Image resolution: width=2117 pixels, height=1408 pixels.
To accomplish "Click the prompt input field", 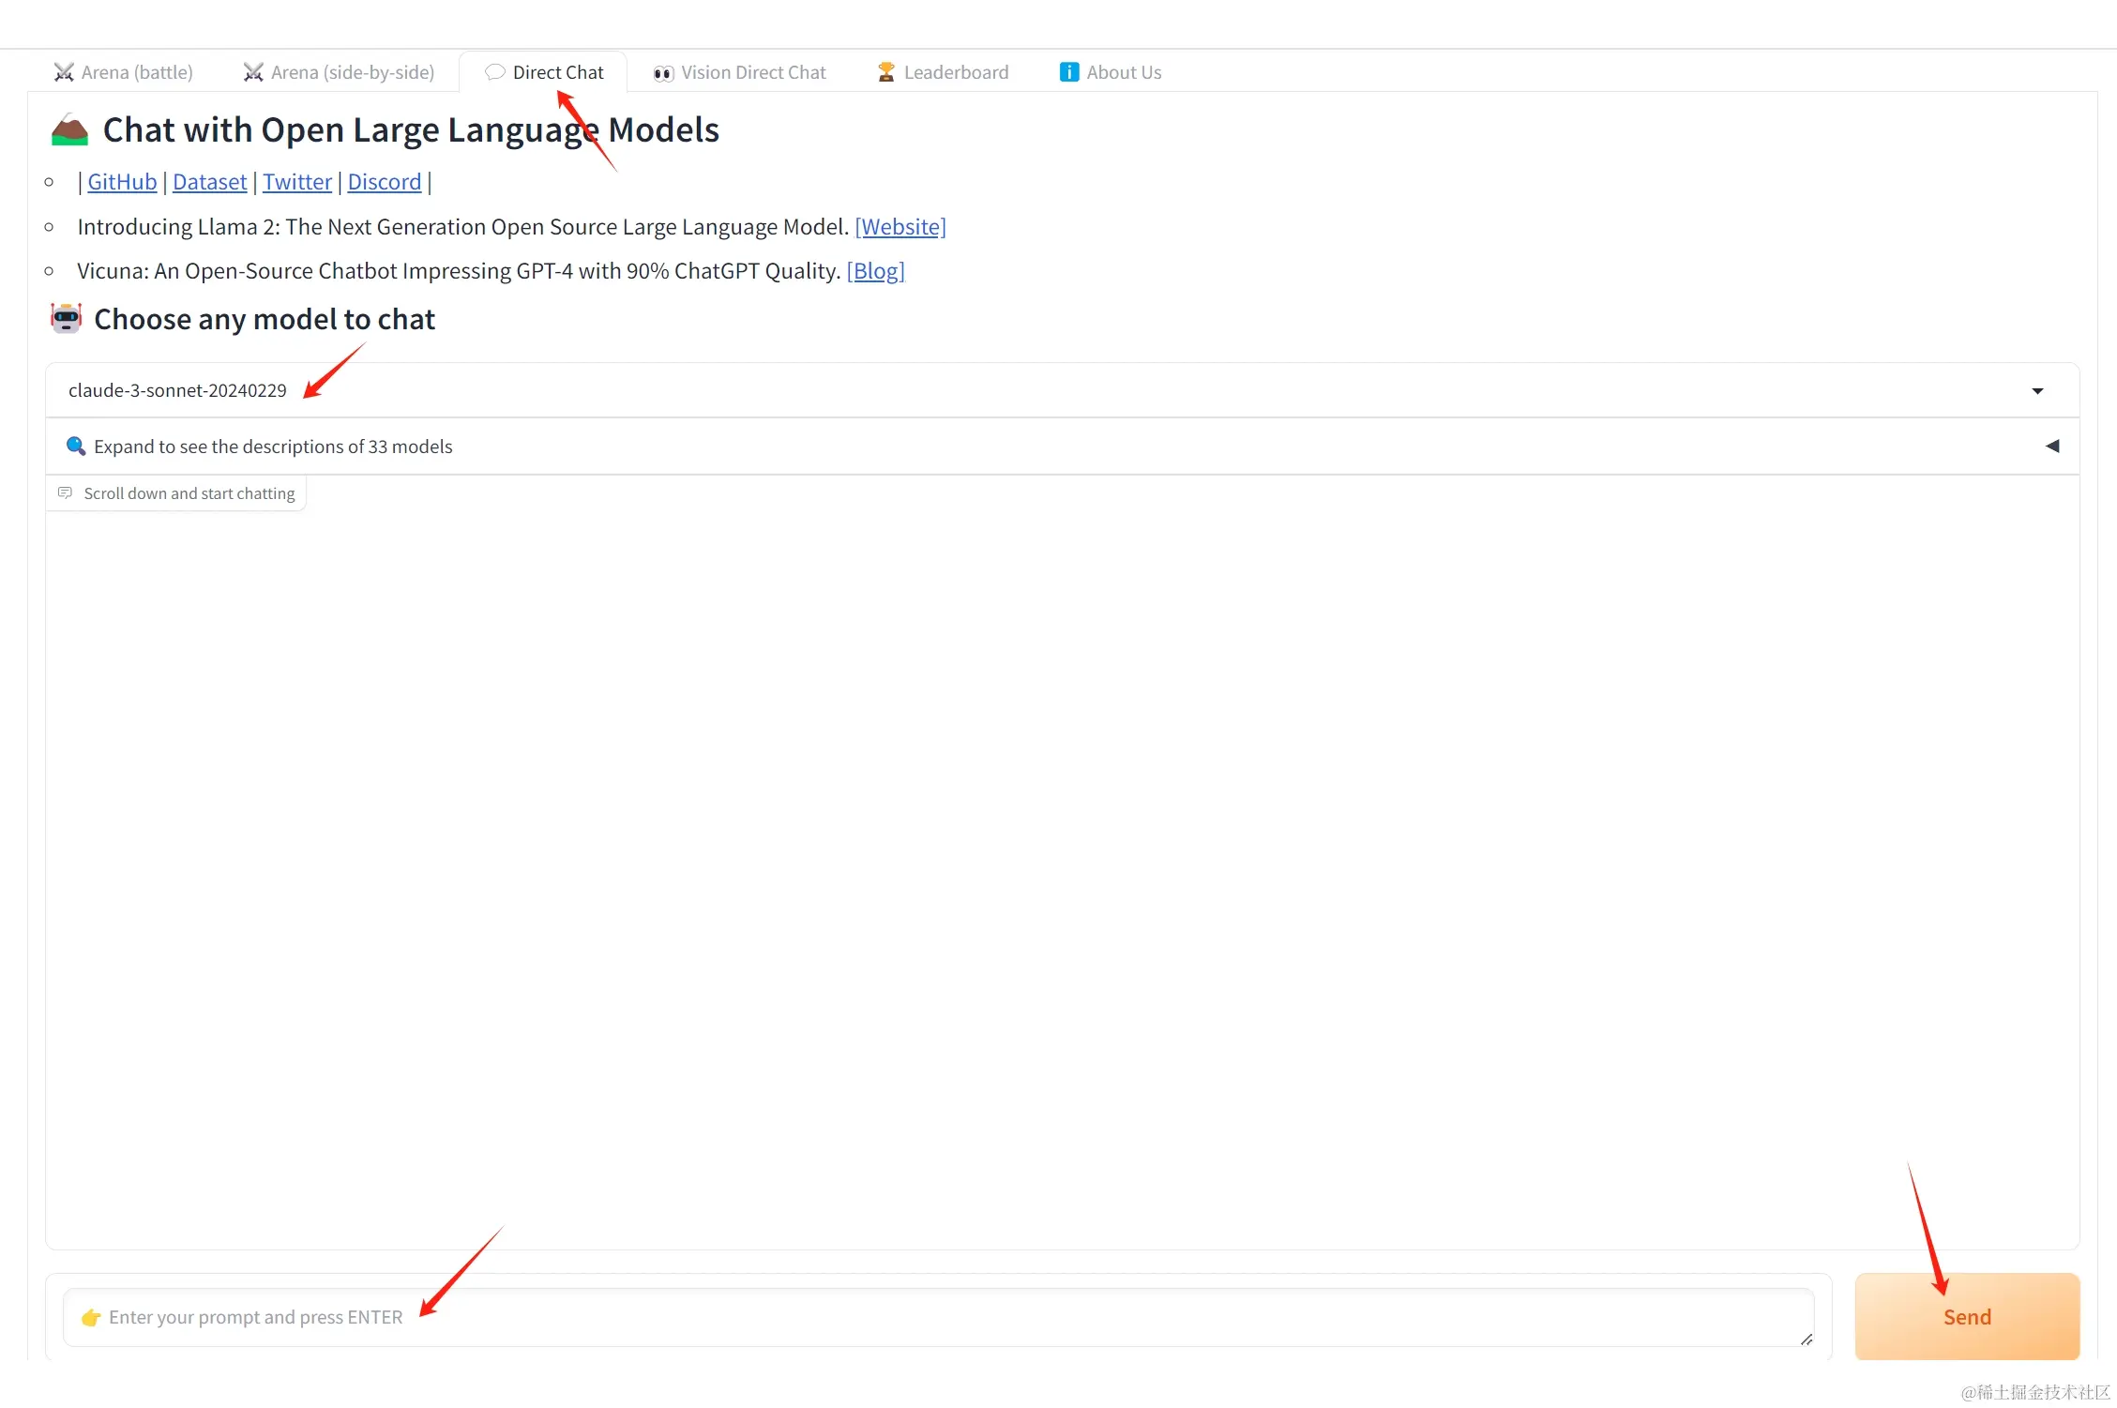I will (938, 1317).
